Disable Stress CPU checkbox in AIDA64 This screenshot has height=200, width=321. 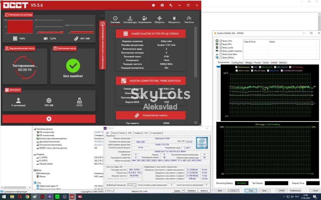221,41
